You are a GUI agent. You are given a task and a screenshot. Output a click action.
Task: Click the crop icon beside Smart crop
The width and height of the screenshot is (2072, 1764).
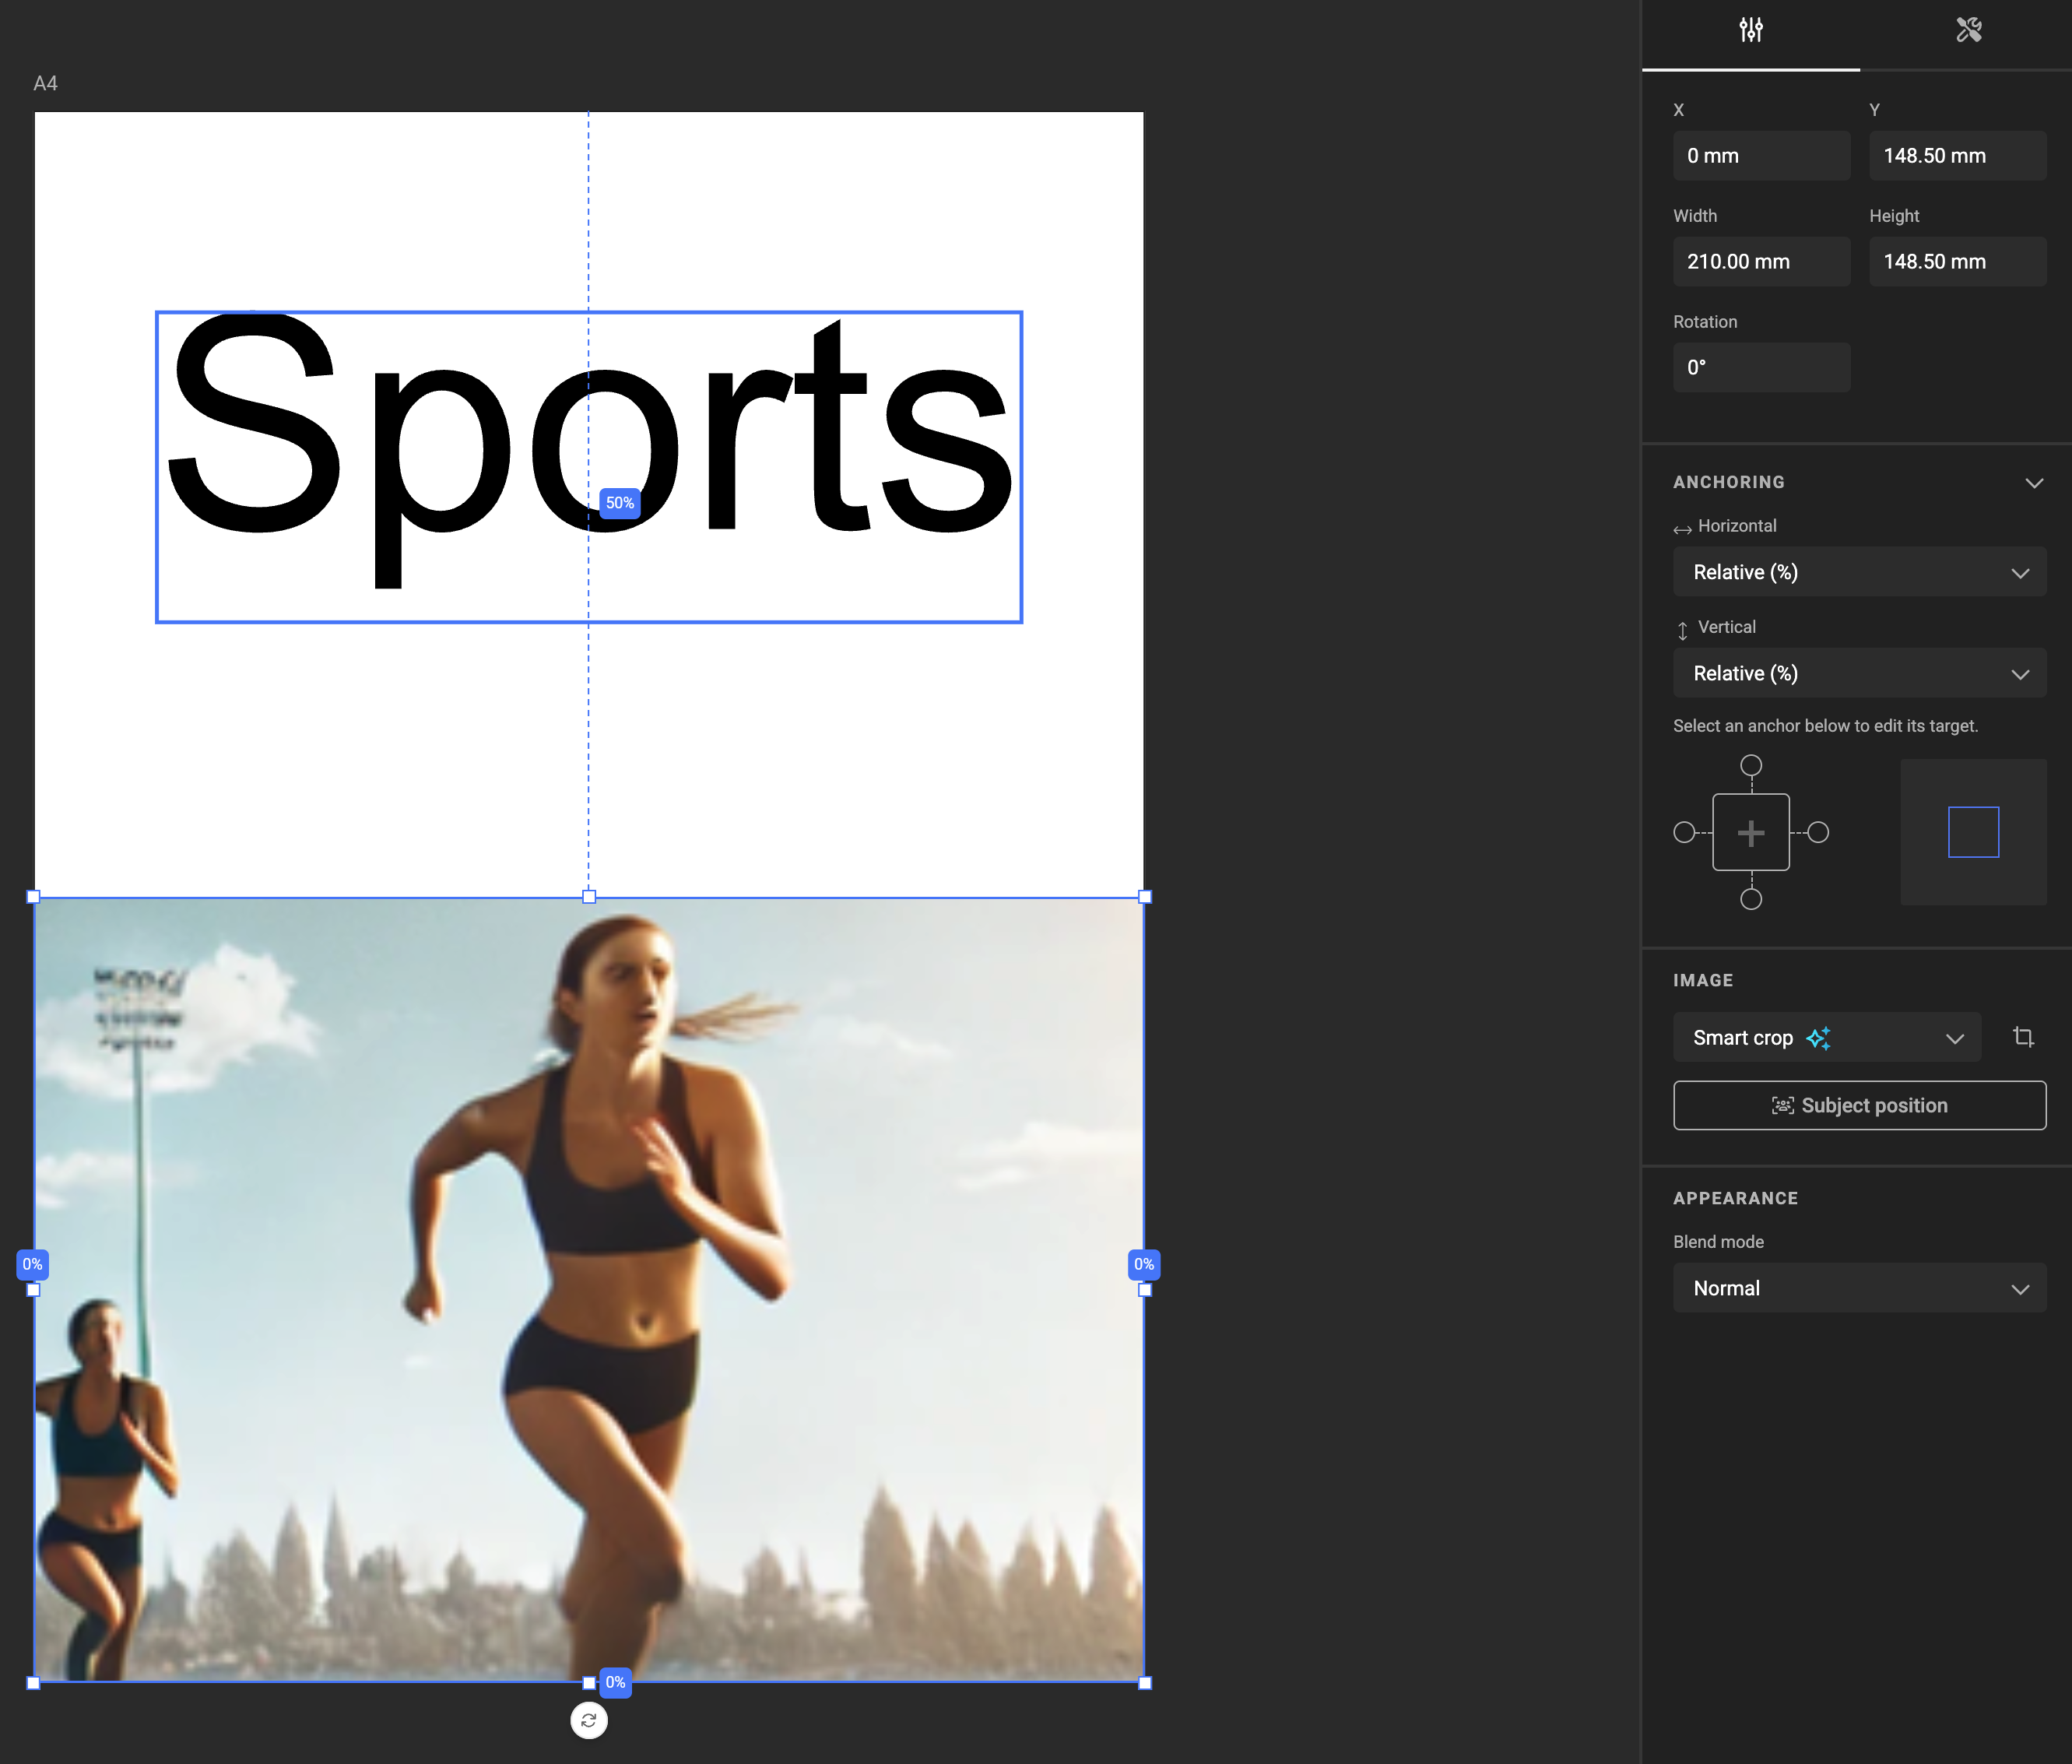pos(2023,1037)
